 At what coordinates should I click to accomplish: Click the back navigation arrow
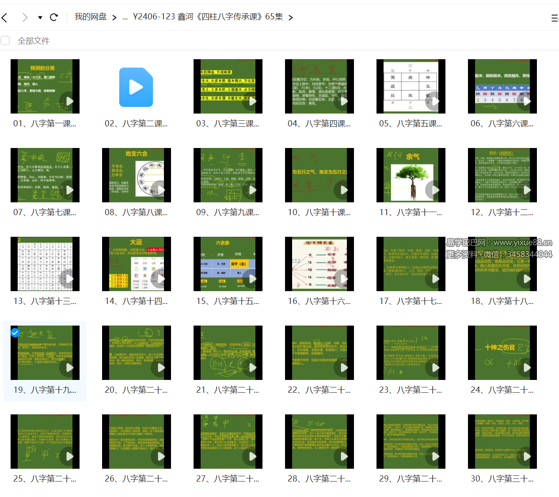click(x=5, y=17)
